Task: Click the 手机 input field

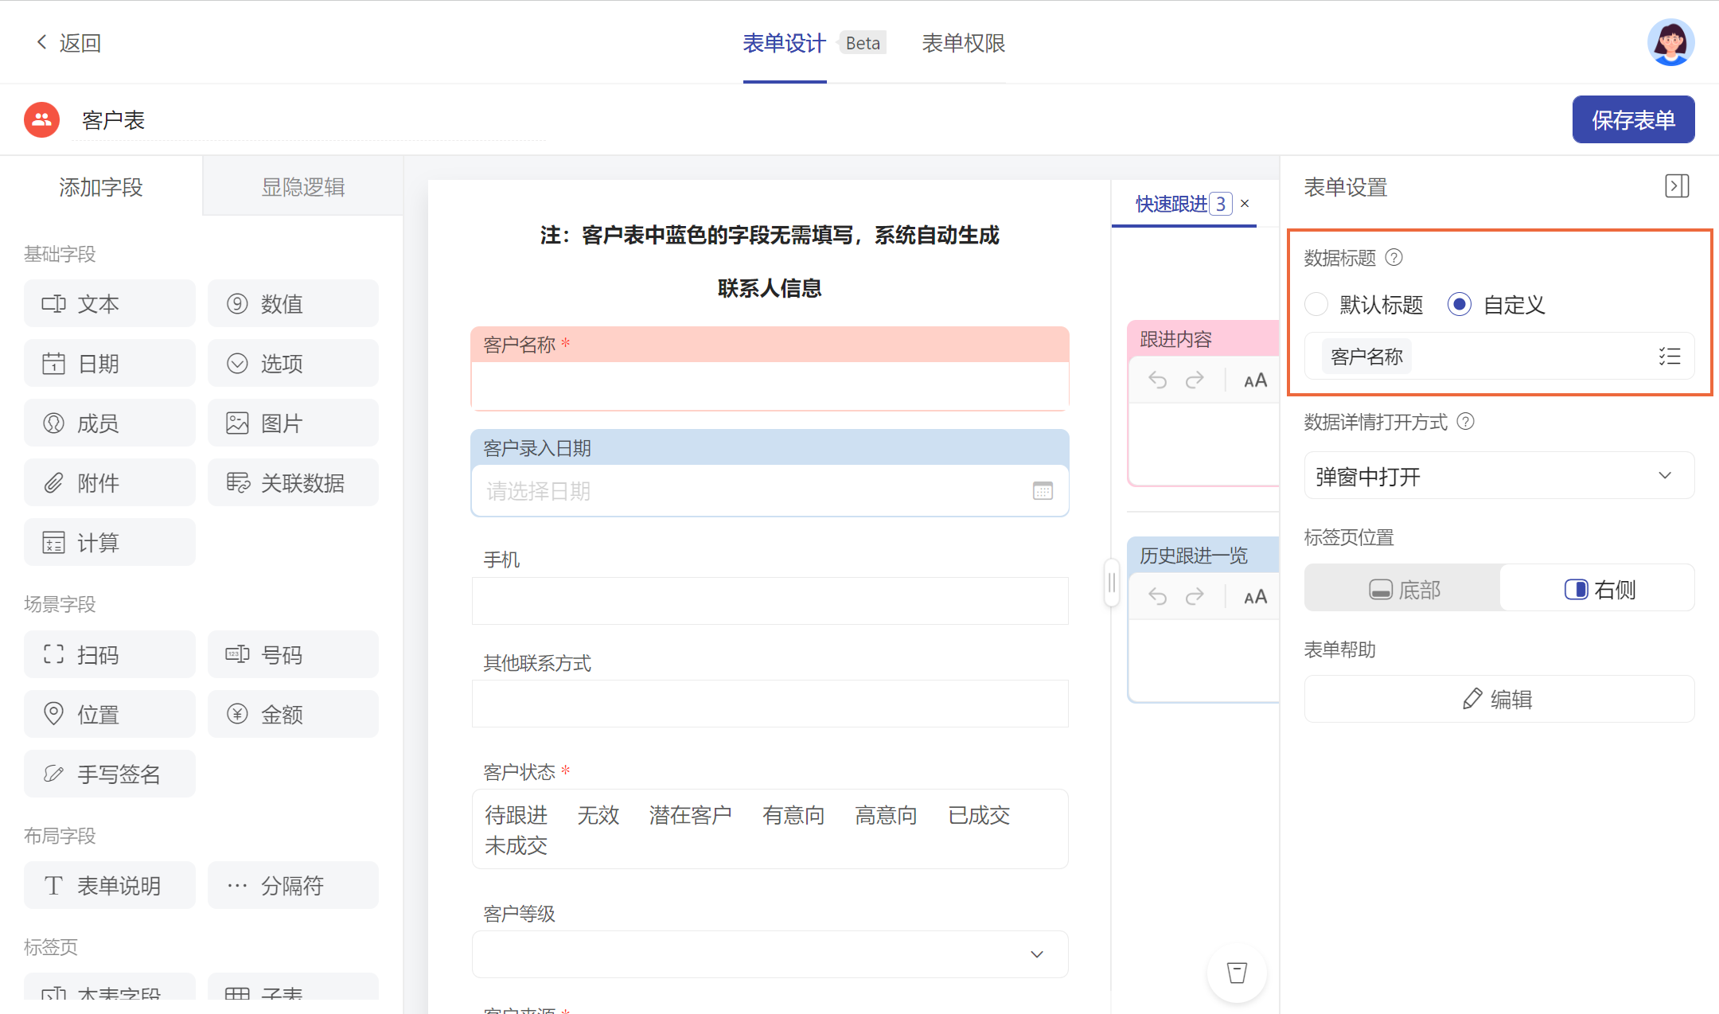Action: click(770, 601)
